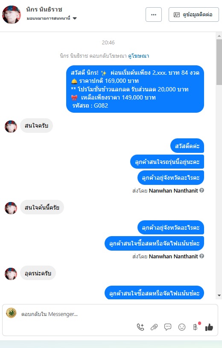The width and height of the screenshot is (222, 348).
Task: Click the scrollbar up arrow
Action: [219, 36]
